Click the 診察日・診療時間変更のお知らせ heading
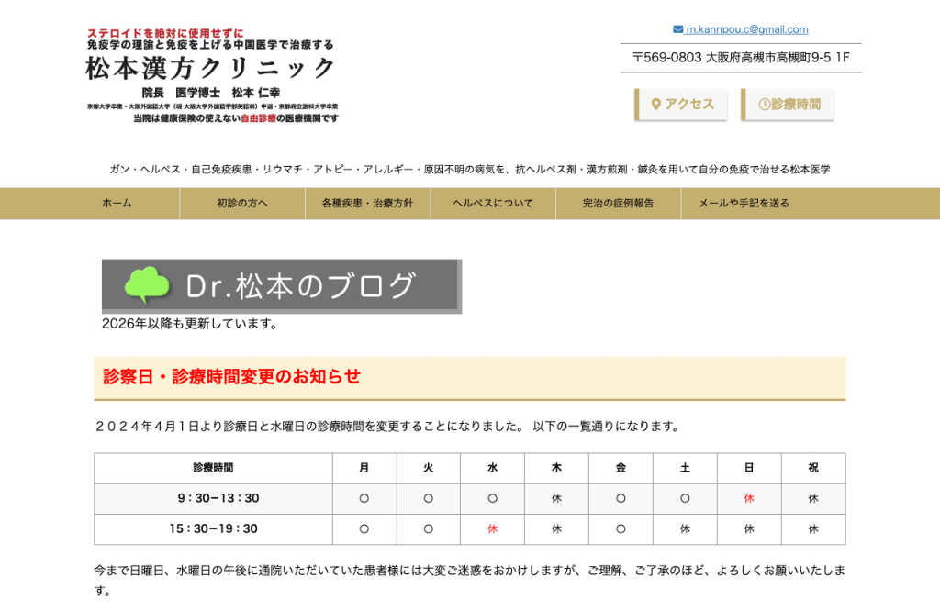The height and width of the screenshot is (611, 940). click(232, 376)
